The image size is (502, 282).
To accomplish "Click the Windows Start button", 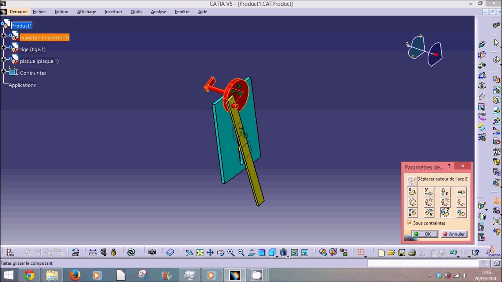I will [x=8, y=275].
